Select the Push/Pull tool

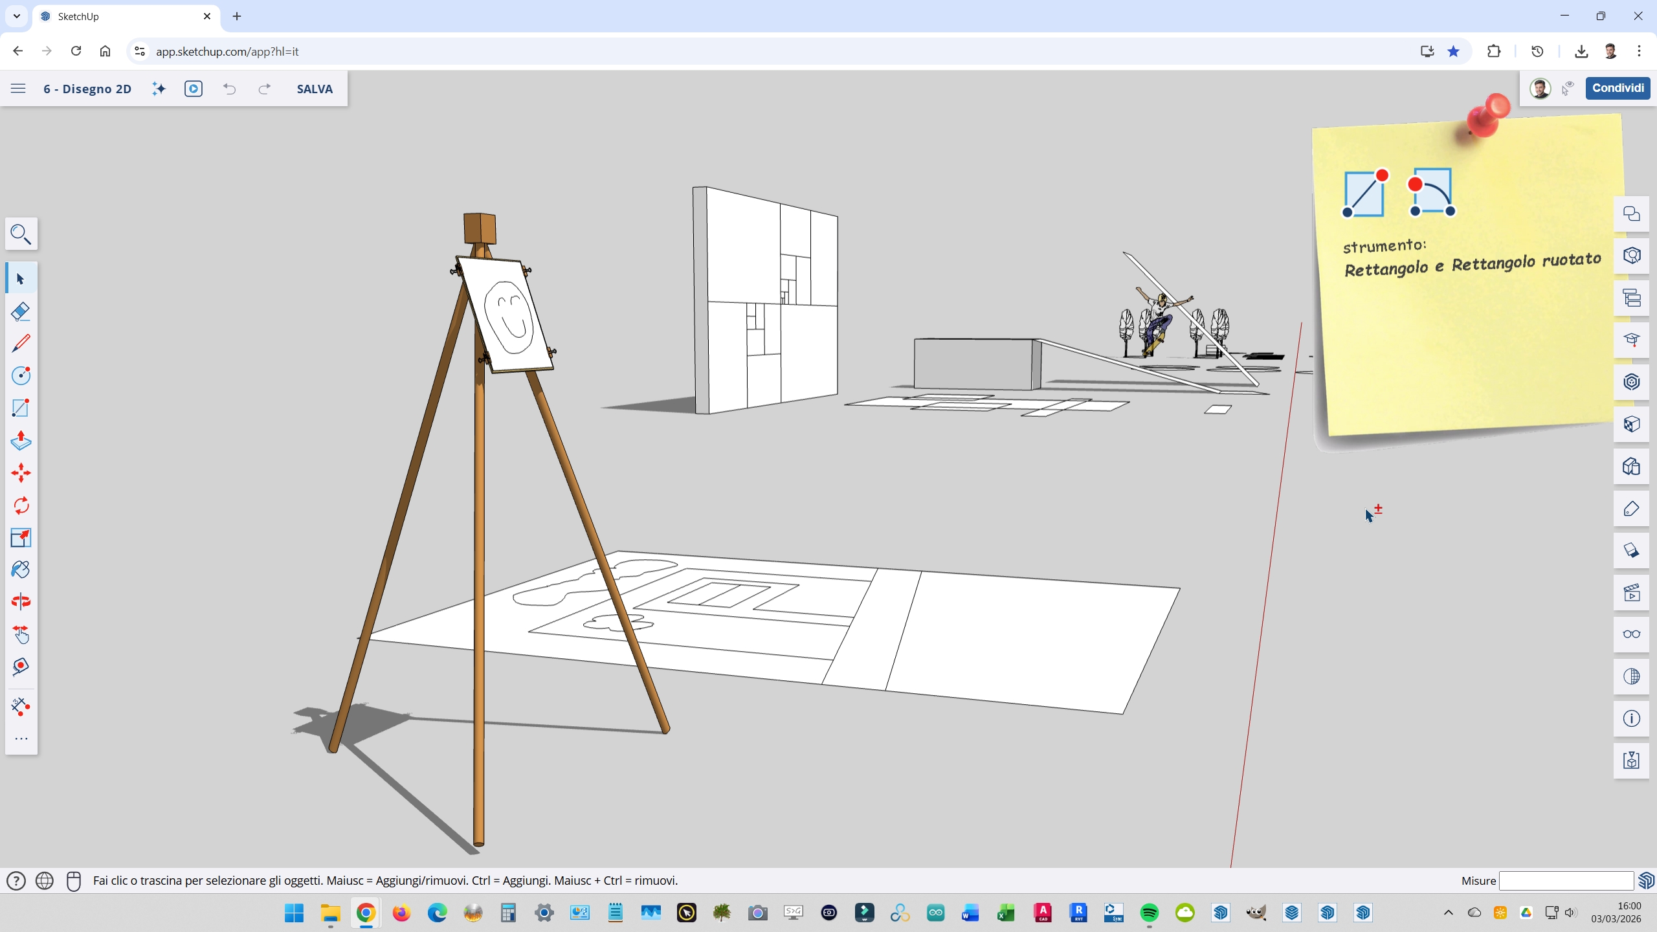[21, 441]
